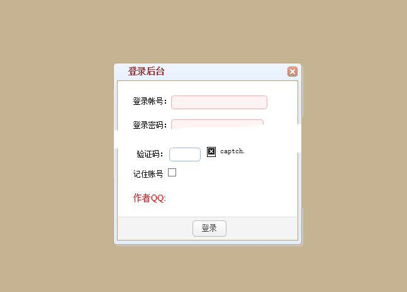
Task: Click the 登录 button
Action: pos(209,229)
